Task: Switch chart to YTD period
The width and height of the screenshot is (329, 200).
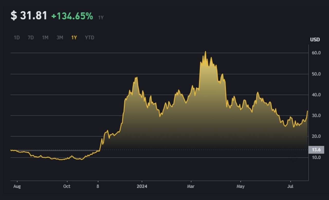Action: tap(89, 38)
